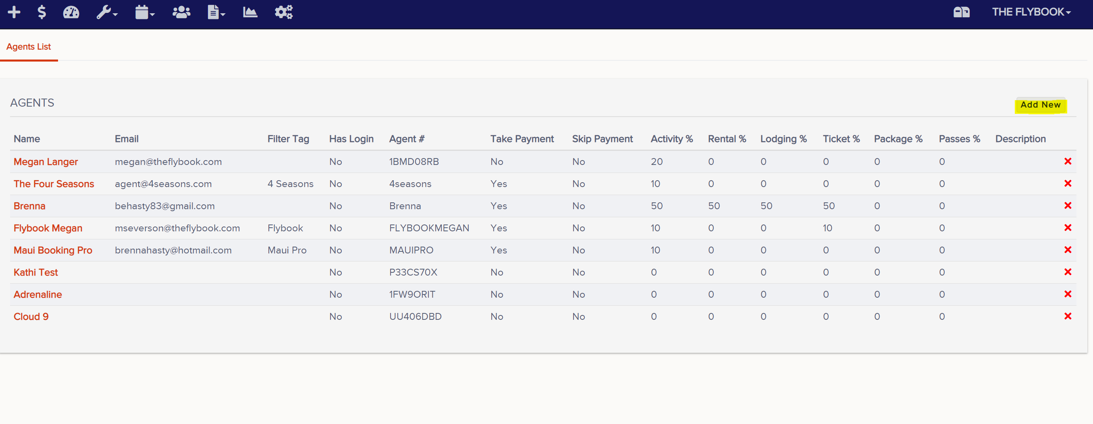Open agent Kathi Test
Screen dimensions: 1093x424
(35, 272)
